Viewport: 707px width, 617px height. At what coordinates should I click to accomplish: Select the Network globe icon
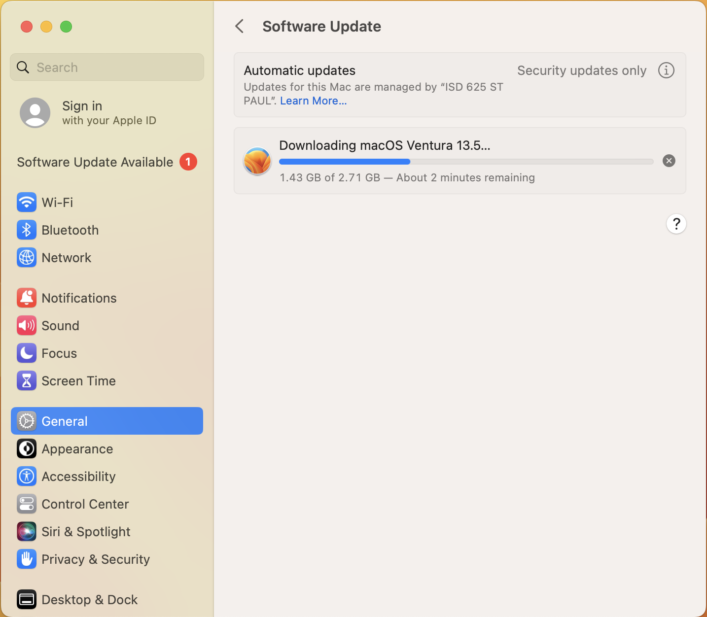(x=27, y=257)
